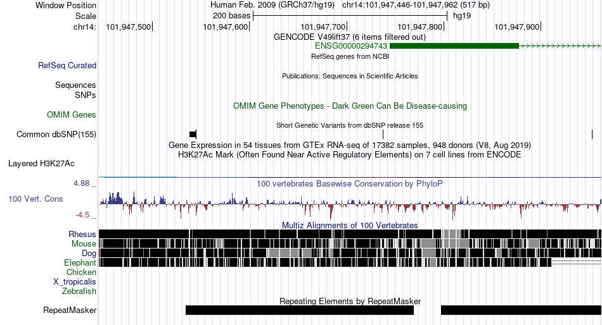The width and height of the screenshot is (602, 325).
Task: Click the middle dbSNP variant tick mark
Action: [383, 134]
